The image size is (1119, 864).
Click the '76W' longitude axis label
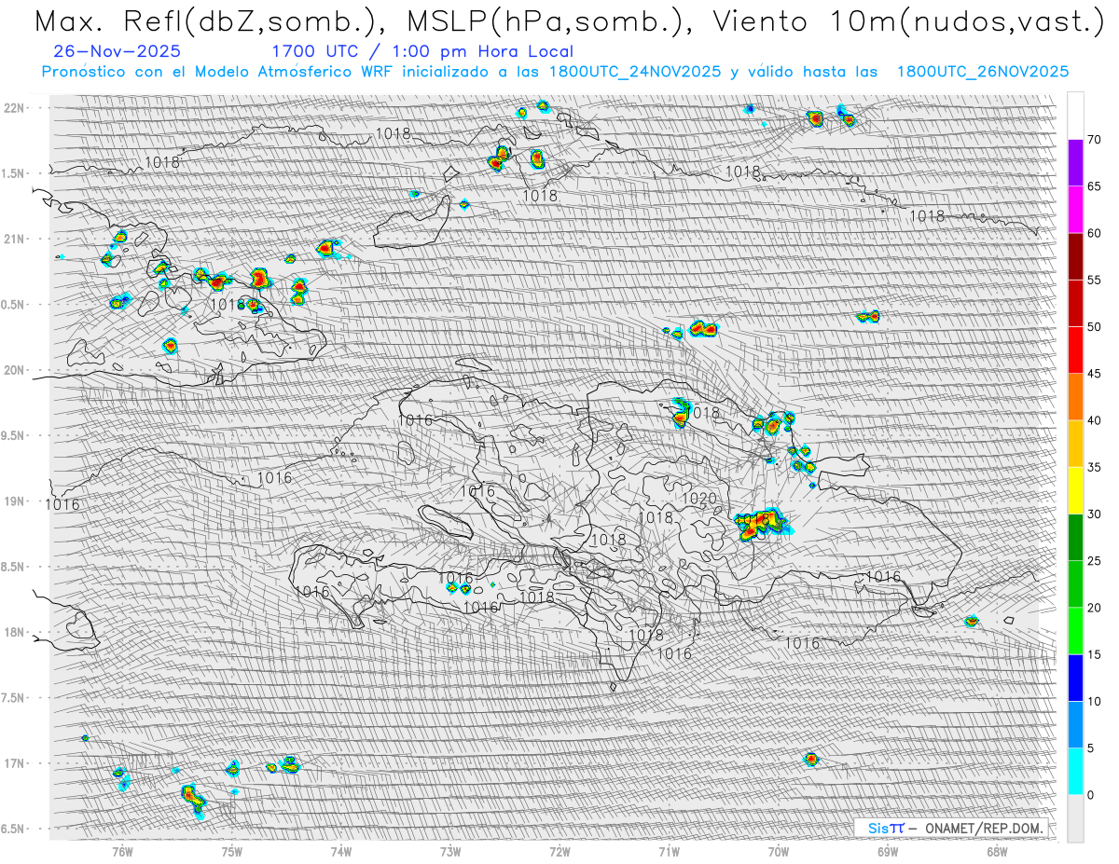click(x=122, y=850)
